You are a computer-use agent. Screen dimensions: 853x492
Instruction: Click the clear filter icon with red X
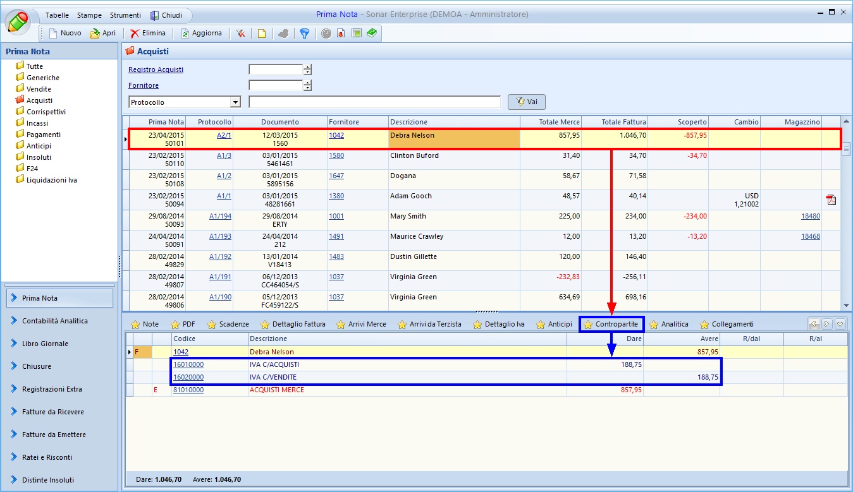click(x=241, y=33)
